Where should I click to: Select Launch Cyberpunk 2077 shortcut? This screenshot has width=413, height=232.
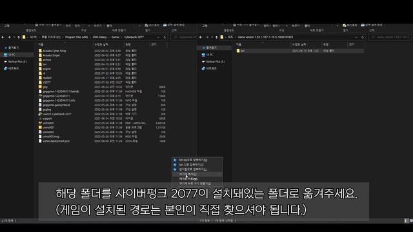[57, 114]
